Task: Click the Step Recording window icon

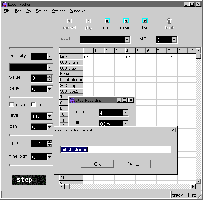Action: (x=72, y=100)
